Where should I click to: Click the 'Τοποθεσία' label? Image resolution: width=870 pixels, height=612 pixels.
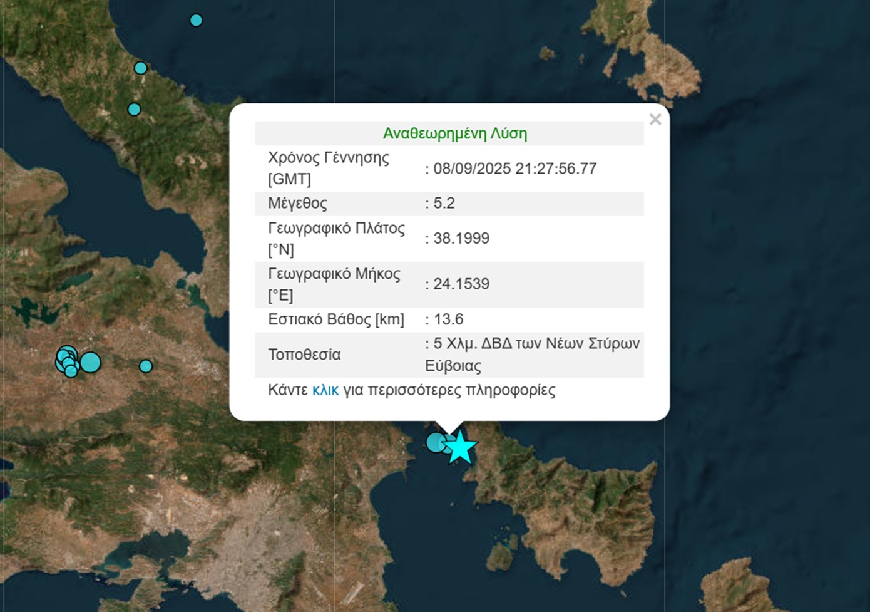(x=304, y=355)
